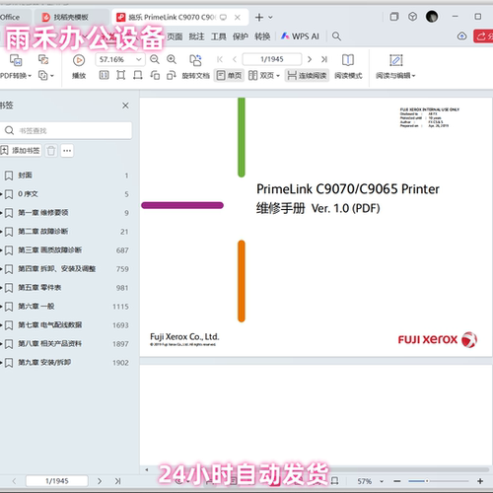The image size is (493, 493).
Task: Switch to the 找稻壳模板 tab
Action: tap(71, 17)
